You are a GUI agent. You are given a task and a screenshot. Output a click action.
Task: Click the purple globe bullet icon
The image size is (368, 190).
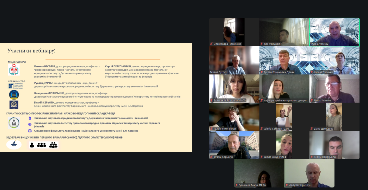click(x=30, y=124)
